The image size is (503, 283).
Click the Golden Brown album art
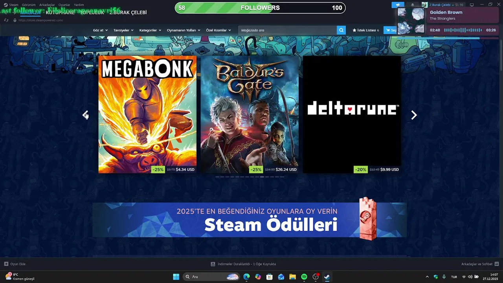pos(411,20)
